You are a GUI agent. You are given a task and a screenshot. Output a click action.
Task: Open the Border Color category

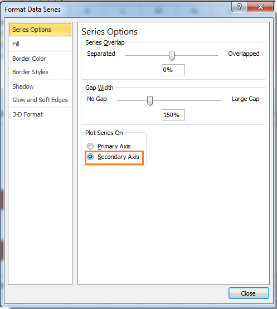click(x=40, y=59)
